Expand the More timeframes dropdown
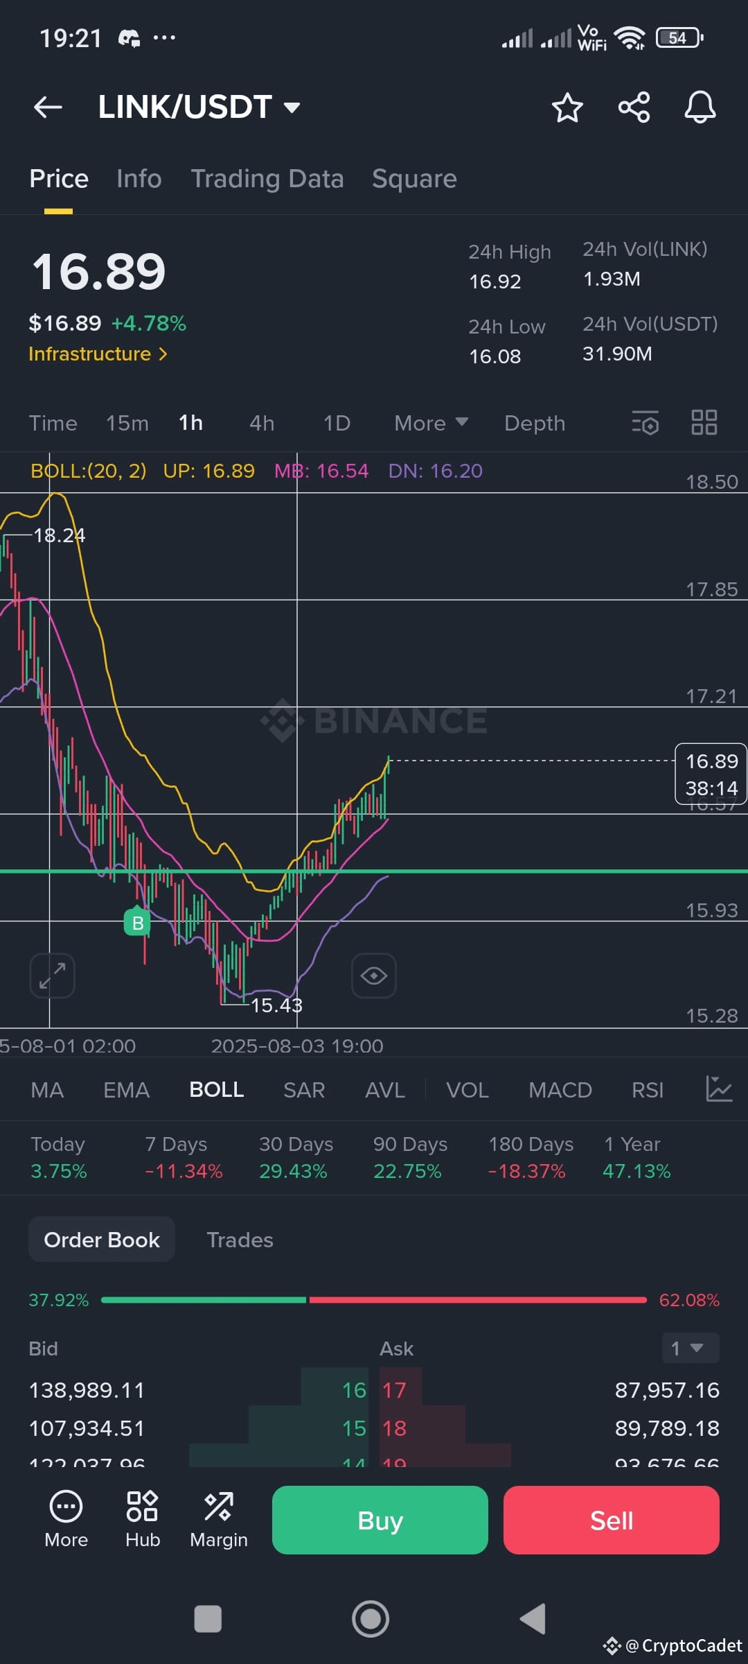The height and width of the screenshot is (1664, 748). [431, 423]
